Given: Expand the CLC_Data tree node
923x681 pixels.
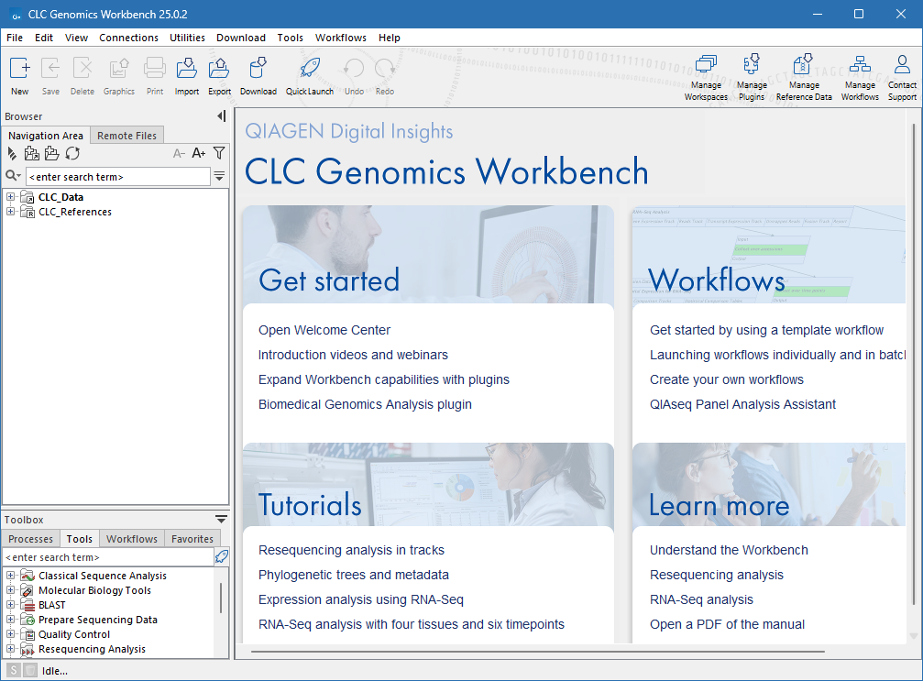Looking at the screenshot, I should pyautogui.click(x=10, y=196).
